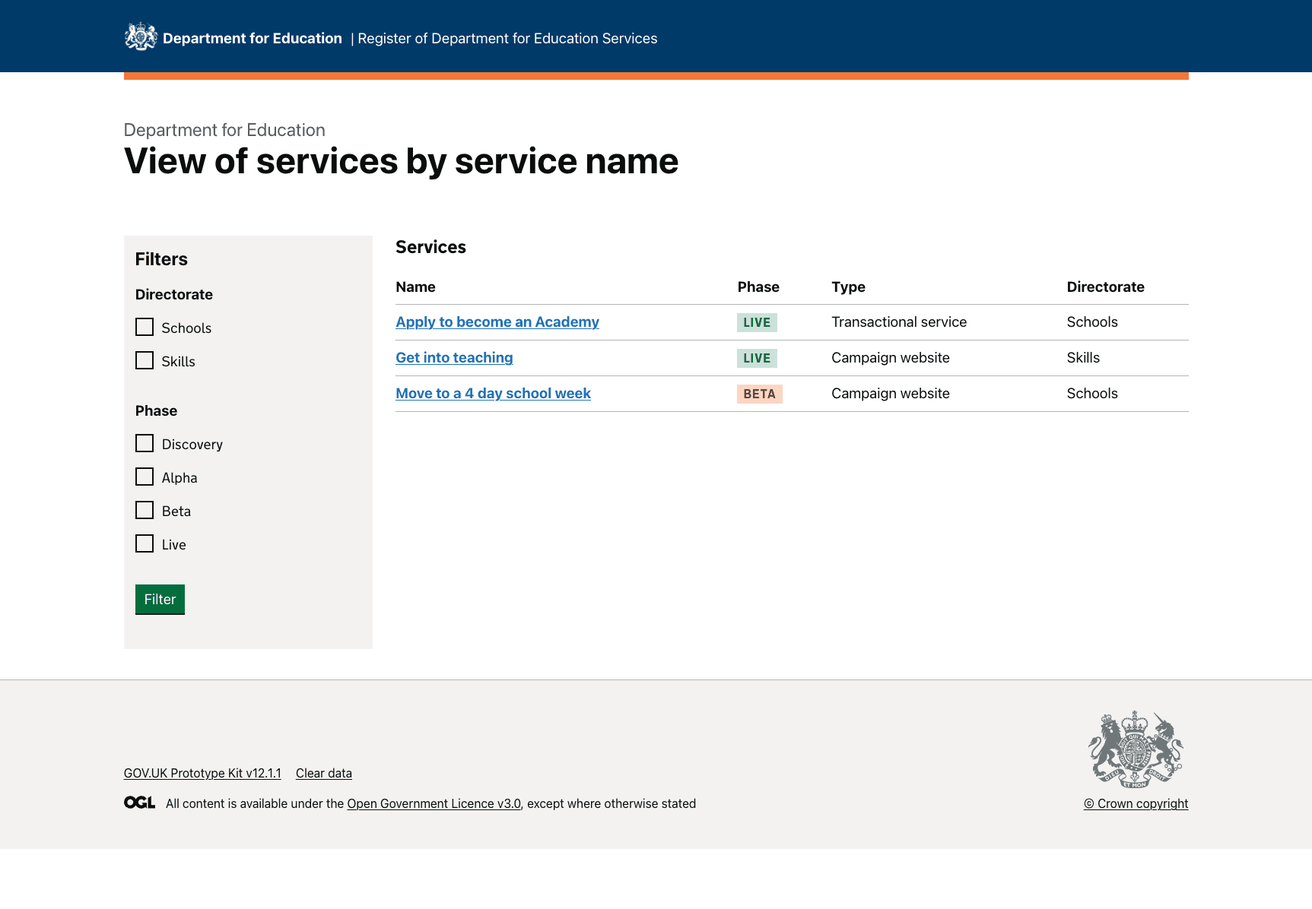Click the Clear data link in the footer
The image size is (1312, 909).
323,773
